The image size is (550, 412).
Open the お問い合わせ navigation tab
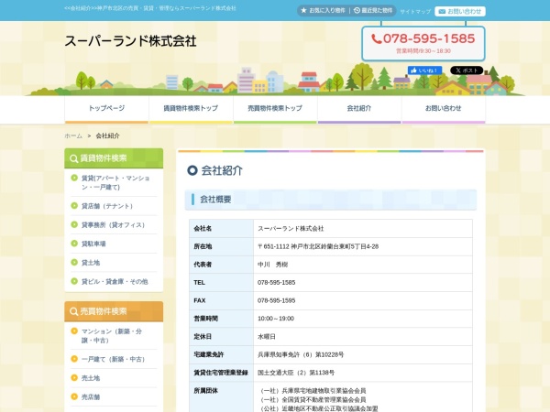click(444, 110)
